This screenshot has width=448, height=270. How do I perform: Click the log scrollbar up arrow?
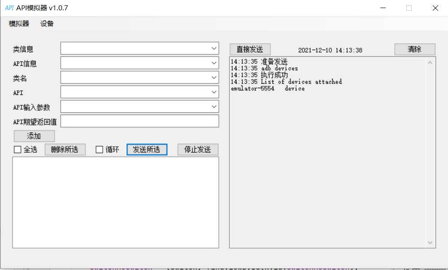coord(430,63)
